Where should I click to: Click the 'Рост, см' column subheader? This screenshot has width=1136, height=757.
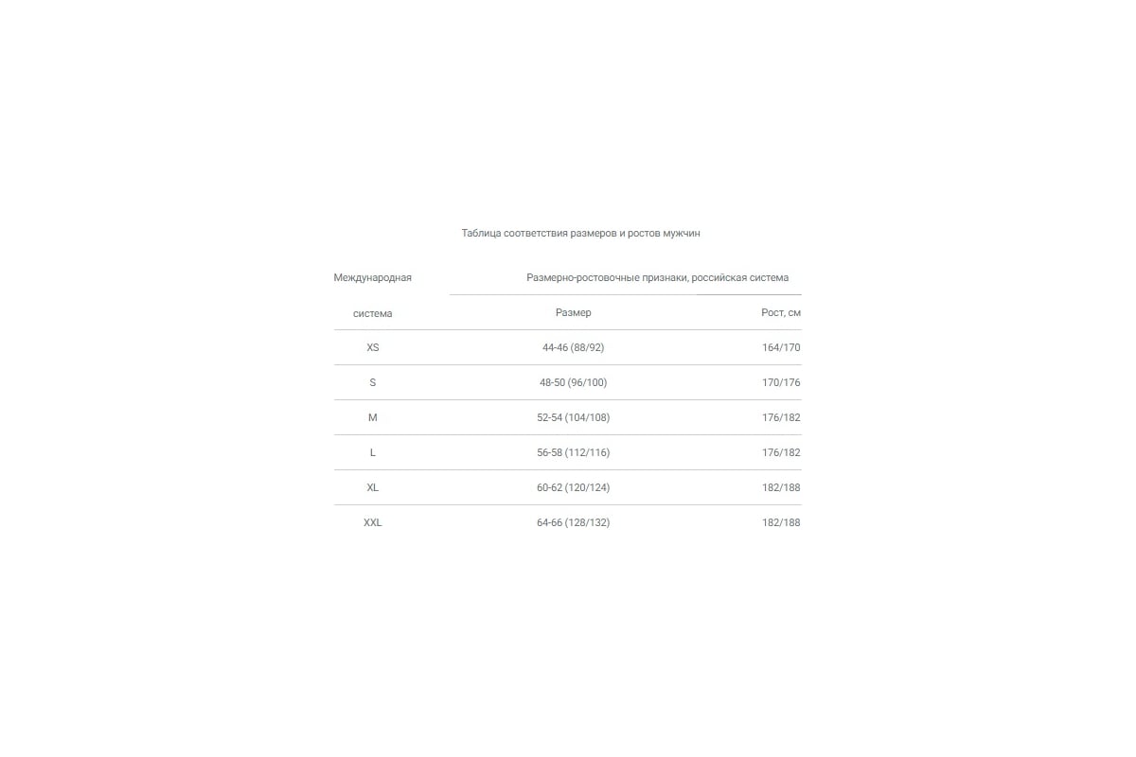click(781, 313)
